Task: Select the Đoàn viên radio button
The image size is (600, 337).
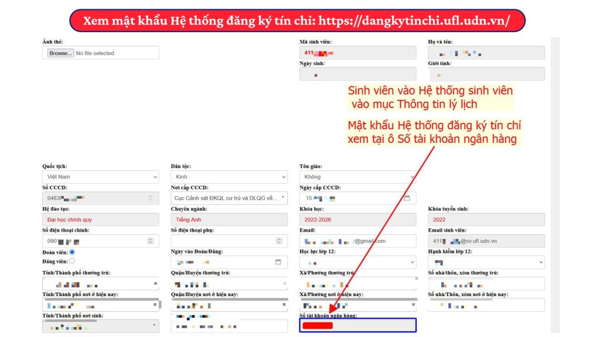Action: [72, 252]
